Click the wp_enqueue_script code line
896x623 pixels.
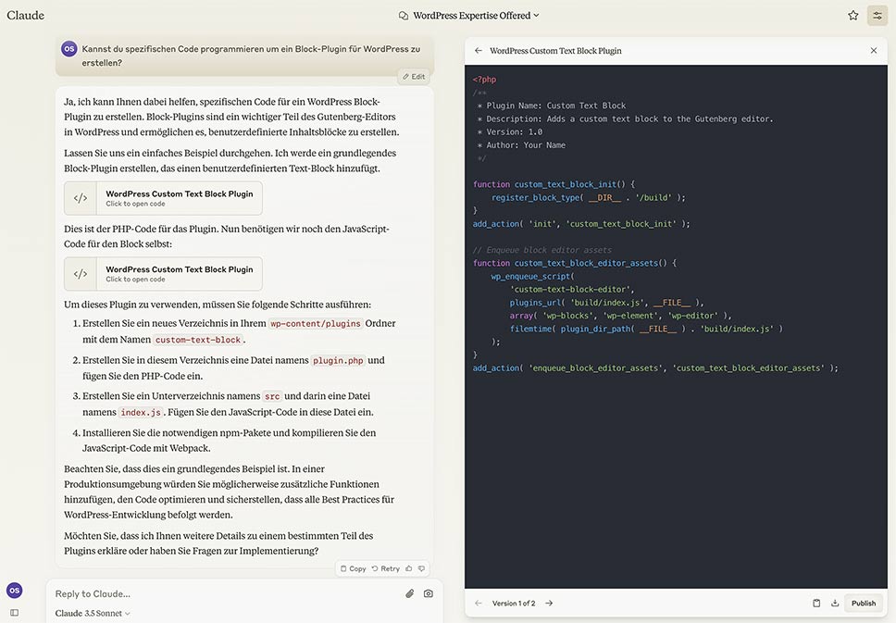532,276
